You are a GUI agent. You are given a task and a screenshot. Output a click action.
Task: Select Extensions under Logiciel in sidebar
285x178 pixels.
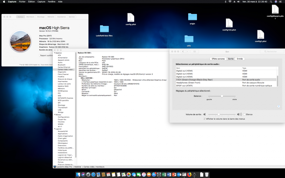pos(62,146)
